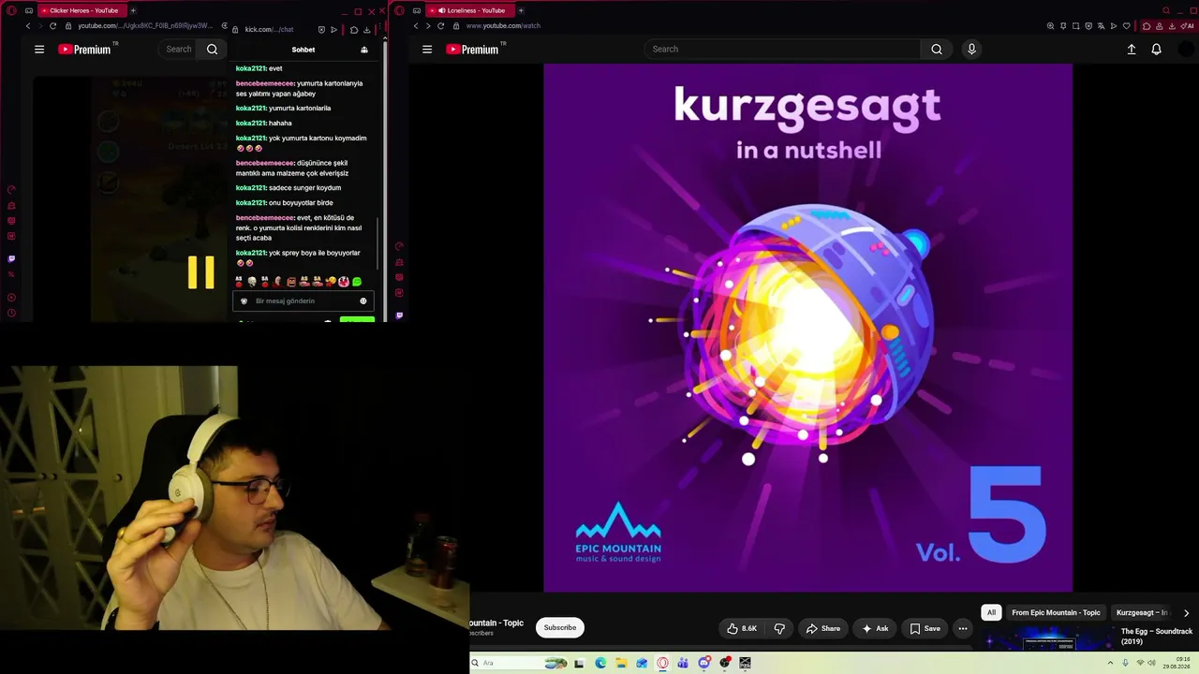
Task: Open the YouTube notifications bell
Action: pyautogui.click(x=1157, y=49)
